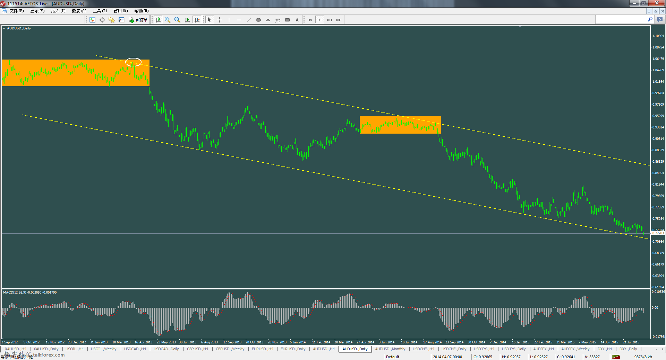Viewport: 666px width, 360px height.
Task: Switch to USDCHF.,H4 chart tab
Action: [x=424, y=349]
